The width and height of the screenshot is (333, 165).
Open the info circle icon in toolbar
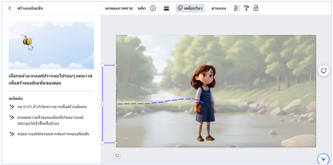(x=153, y=8)
